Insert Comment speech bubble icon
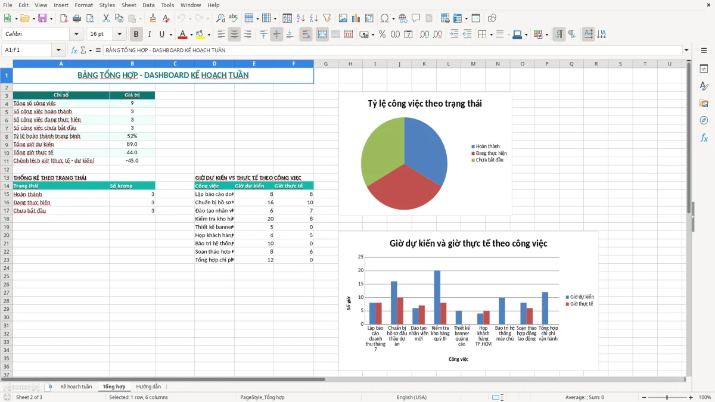The image size is (715, 402). click(416, 18)
